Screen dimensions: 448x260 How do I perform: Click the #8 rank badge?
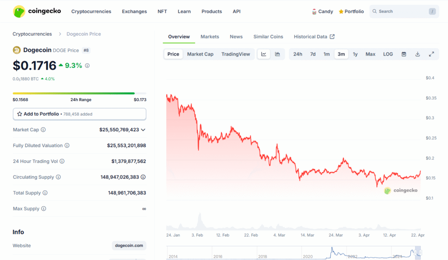[x=86, y=50]
